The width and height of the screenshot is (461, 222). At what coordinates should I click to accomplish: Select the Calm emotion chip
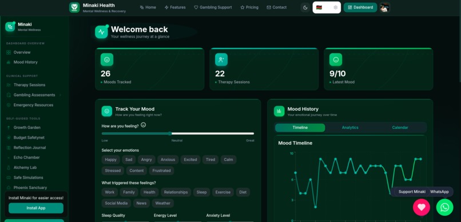(228, 160)
